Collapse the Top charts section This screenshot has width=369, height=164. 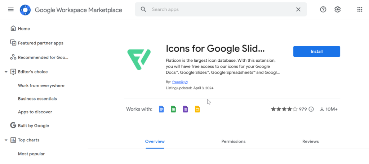pos(6,140)
